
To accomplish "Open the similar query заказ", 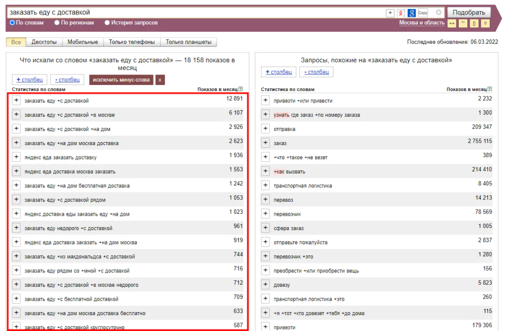I will coord(280,144).
